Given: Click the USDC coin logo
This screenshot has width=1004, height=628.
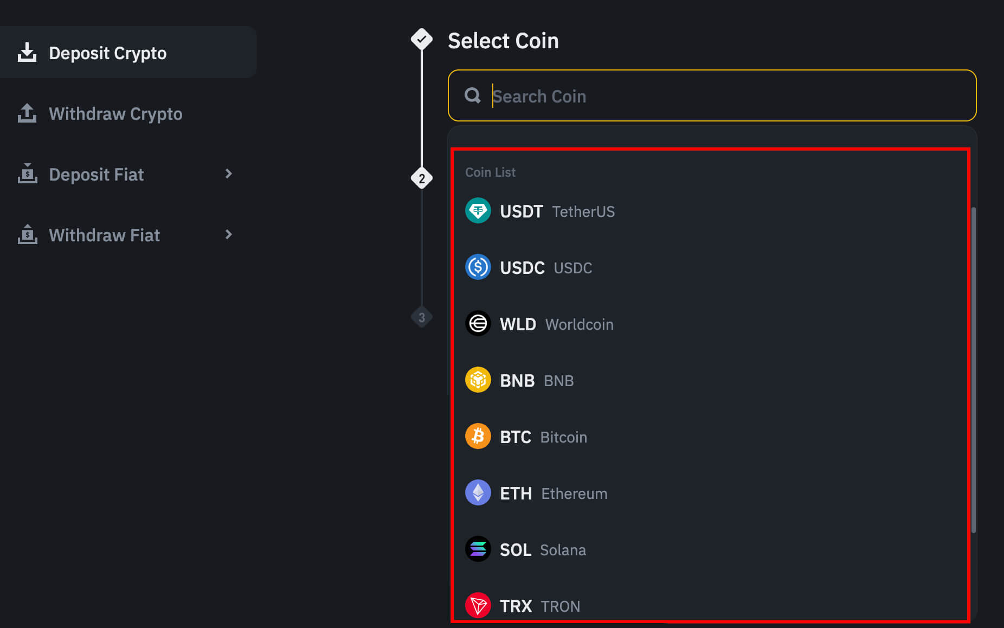Looking at the screenshot, I should click(478, 267).
